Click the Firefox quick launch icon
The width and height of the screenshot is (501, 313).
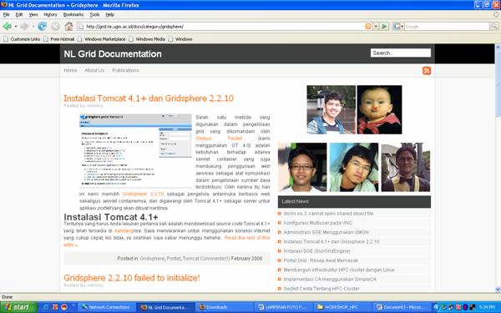pyautogui.click(x=64, y=307)
